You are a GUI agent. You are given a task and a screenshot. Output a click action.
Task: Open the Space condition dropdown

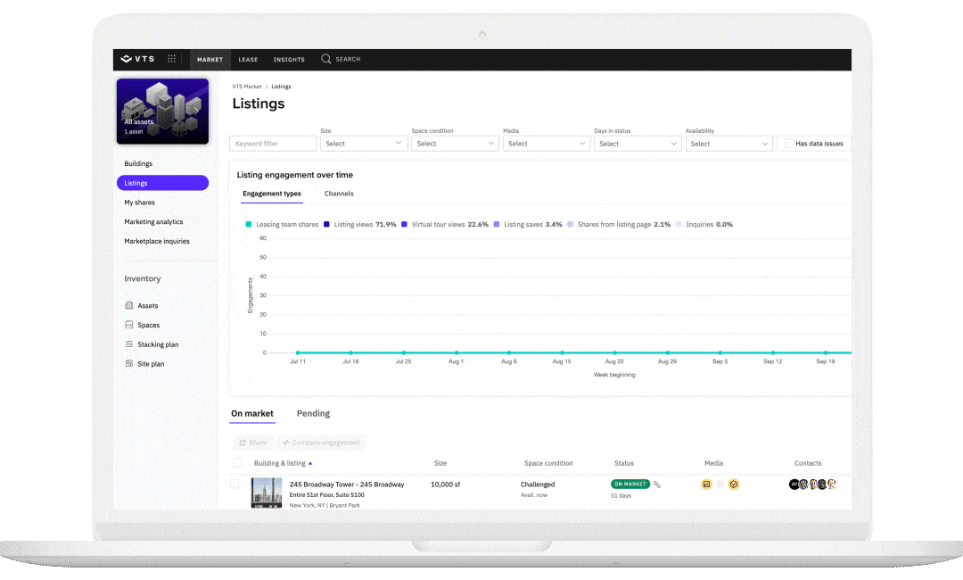(x=455, y=143)
